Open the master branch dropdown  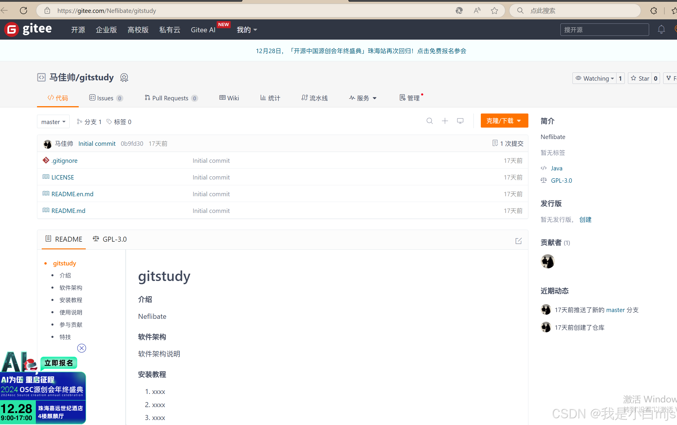point(53,122)
